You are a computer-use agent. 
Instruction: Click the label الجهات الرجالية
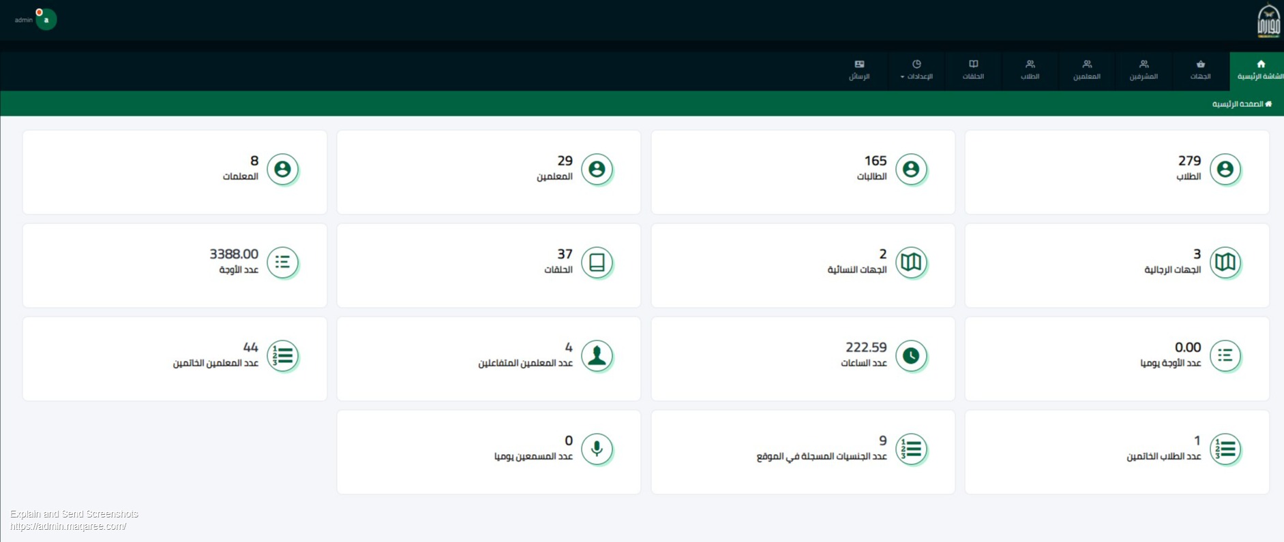click(1172, 270)
